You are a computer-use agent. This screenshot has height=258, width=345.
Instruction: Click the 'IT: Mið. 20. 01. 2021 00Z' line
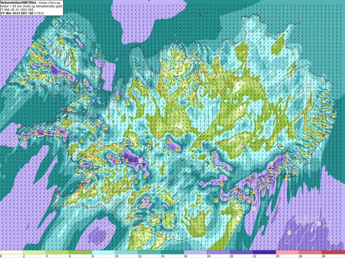tap(17, 9)
